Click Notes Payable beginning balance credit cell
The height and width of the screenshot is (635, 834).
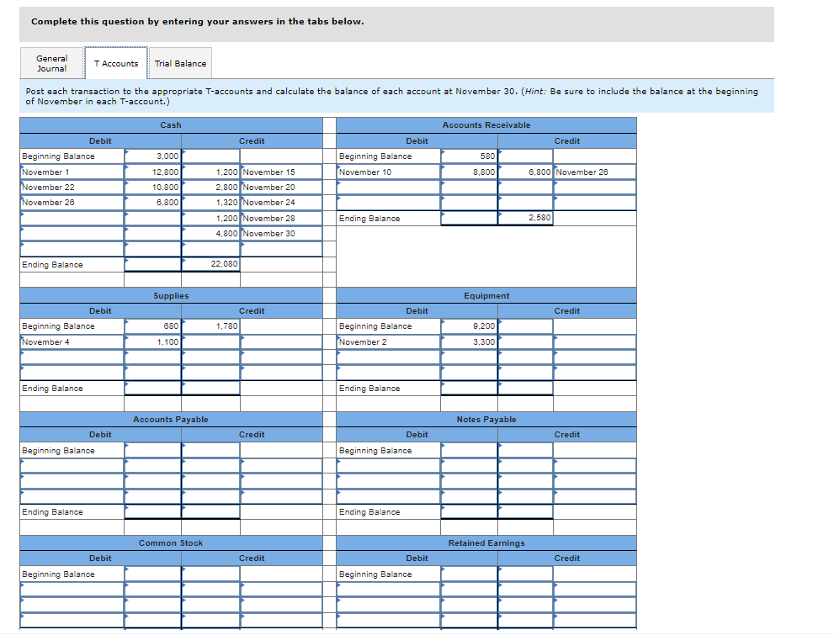point(525,451)
